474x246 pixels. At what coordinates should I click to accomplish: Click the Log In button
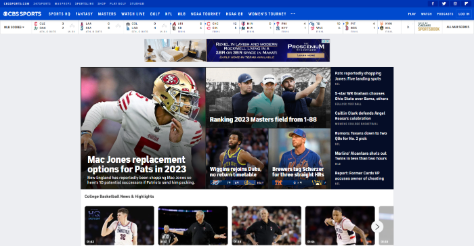pyautogui.click(x=464, y=14)
